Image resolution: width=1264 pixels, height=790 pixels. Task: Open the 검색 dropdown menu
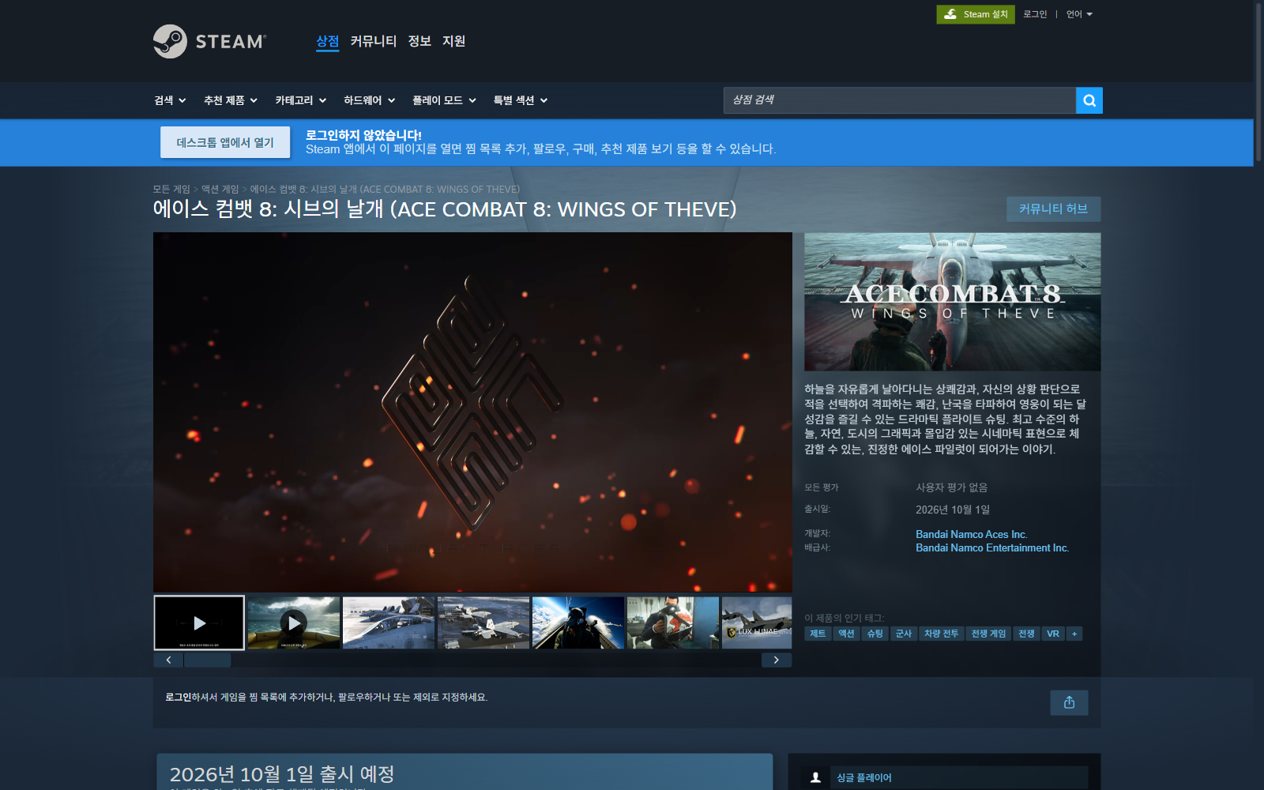coord(170,100)
